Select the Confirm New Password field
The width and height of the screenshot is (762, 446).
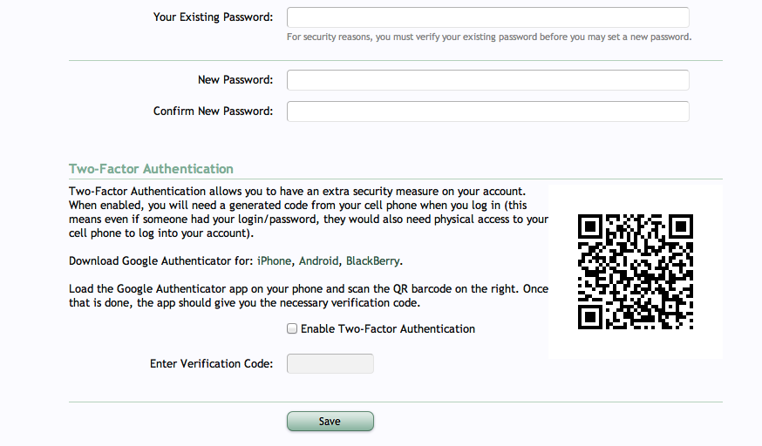click(x=488, y=111)
